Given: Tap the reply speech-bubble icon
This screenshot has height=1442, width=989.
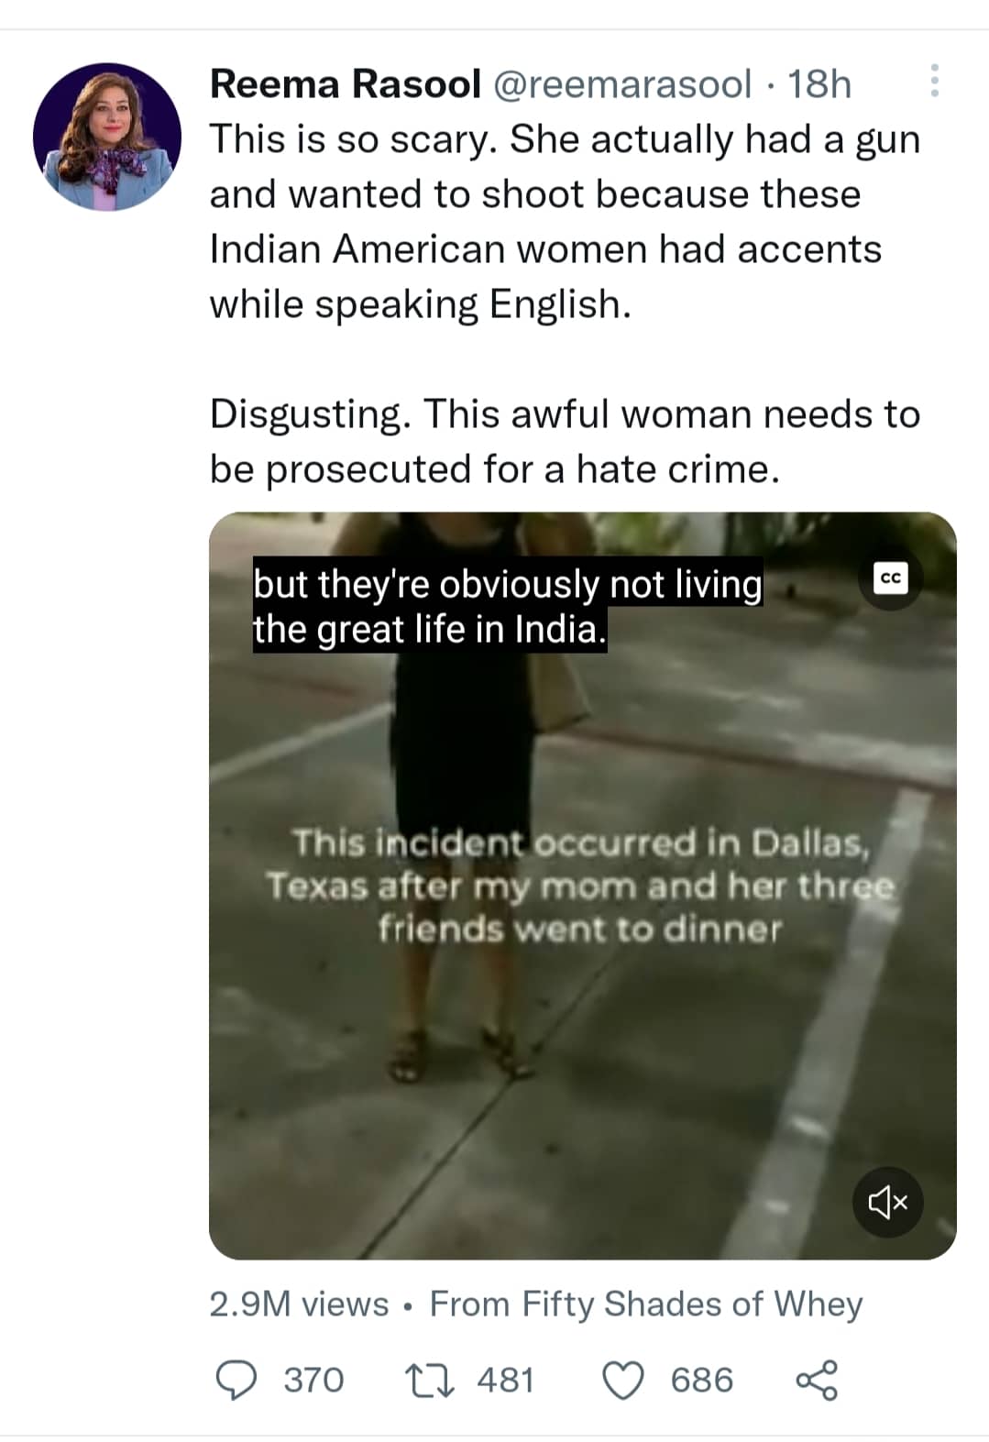Looking at the screenshot, I should [x=236, y=1380].
